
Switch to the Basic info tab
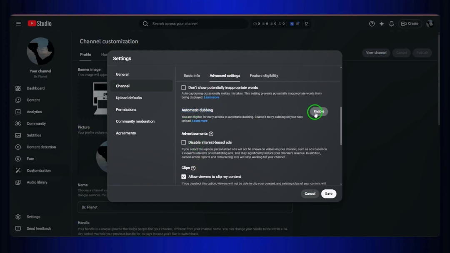coord(192,76)
